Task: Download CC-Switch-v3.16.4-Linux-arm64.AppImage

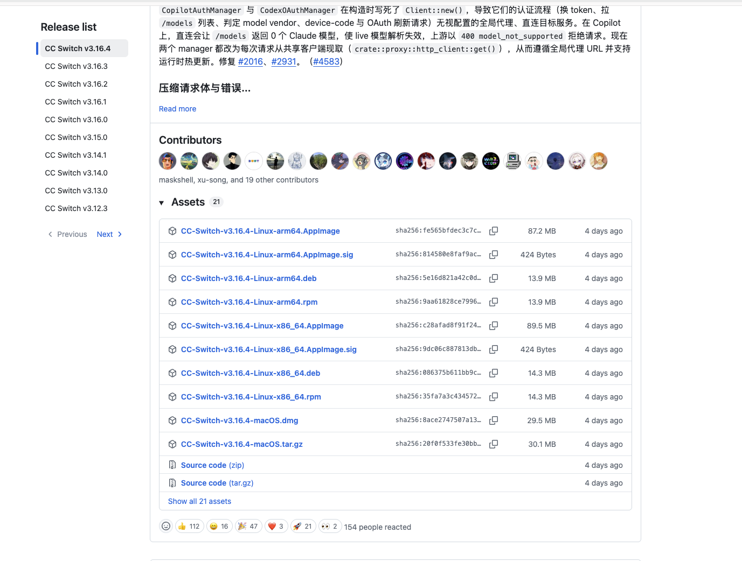Action: pyautogui.click(x=260, y=231)
